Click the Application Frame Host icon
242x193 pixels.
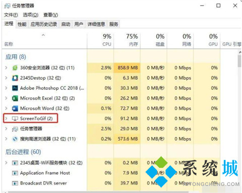pos(15,173)
